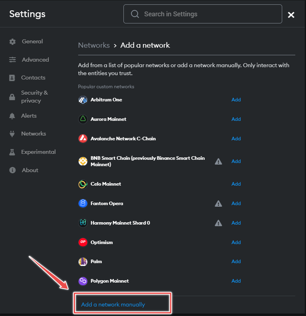Open the Advanced settings section
306x316 pixels.
point(35,60)
